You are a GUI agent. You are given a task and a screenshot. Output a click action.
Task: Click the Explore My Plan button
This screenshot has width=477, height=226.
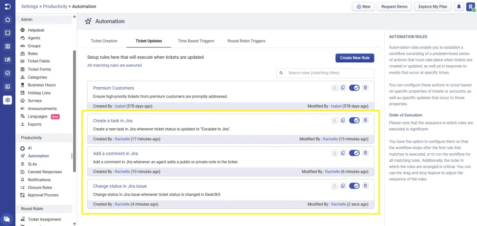433,7
